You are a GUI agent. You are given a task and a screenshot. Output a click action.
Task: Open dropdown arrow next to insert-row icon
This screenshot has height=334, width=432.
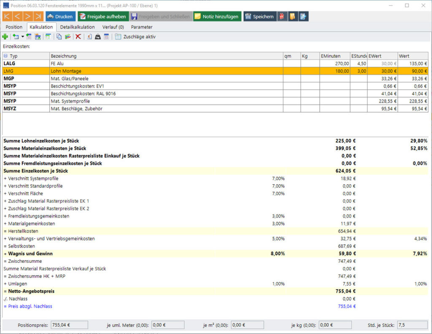[x=23, y=37]
